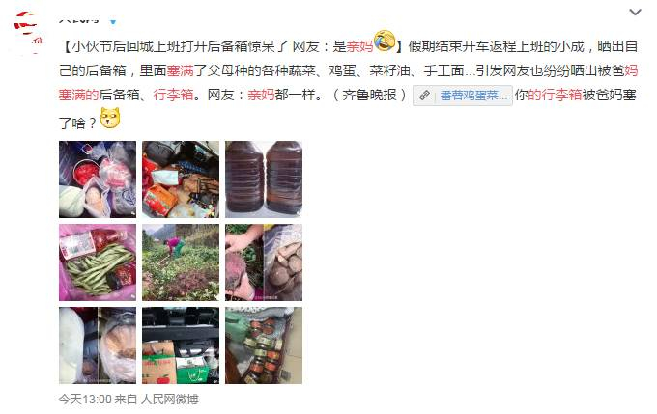Open the packed car trunk photo with orange bags
Viewport: 657px width, 414px height.
tap(181, 179)
